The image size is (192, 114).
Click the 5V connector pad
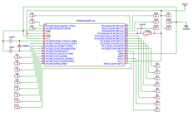[x=169, y=16]
